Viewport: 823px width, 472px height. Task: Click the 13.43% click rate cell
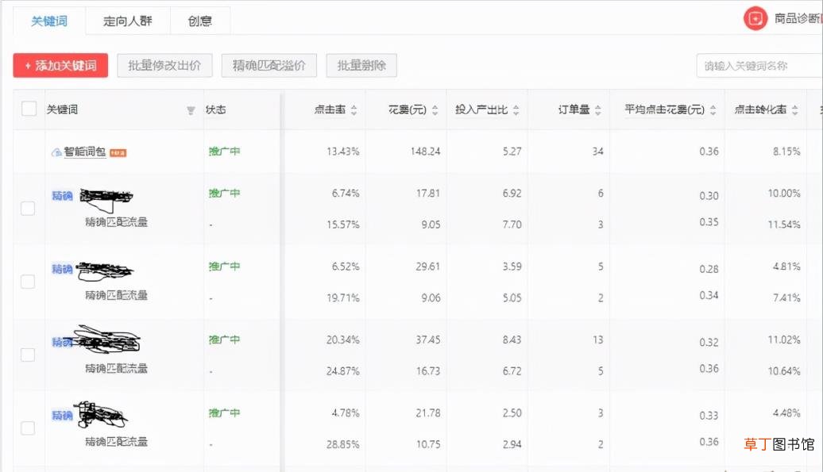click(x=342, y=152)
